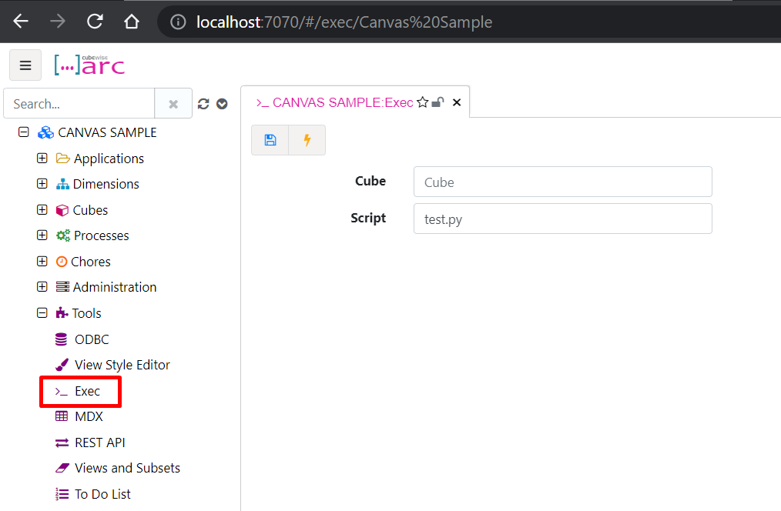This screenshot has width=781, height=511.
Task: Clear the search box with X button
Action: [x=173, y=104]
